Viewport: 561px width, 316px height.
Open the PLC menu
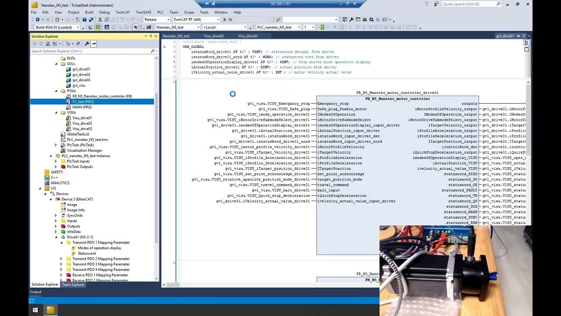click(160, 12)
